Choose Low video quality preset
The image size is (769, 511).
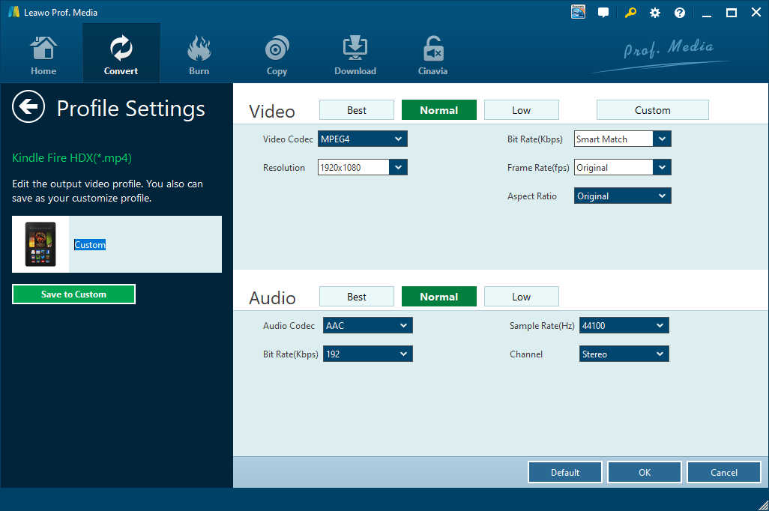(521, 110)
